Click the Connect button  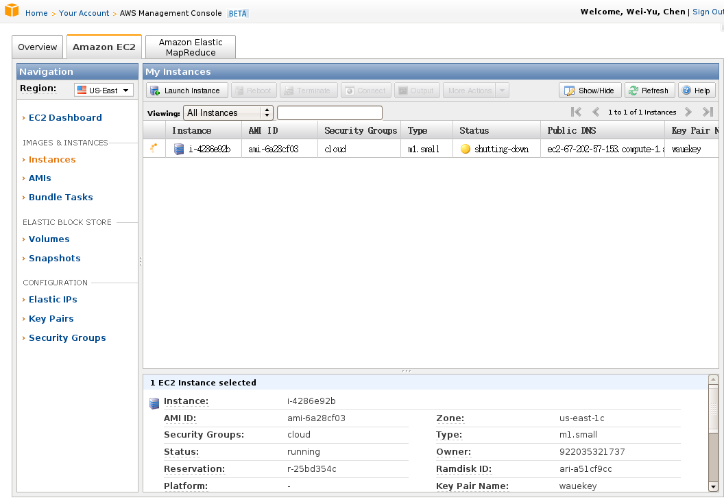click(x=366, y=91)
